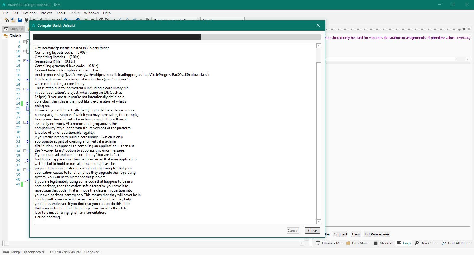Click the Libraries Manager book icon
The image size is (474, 255).
pyautogui.click(x=318, y=243)
